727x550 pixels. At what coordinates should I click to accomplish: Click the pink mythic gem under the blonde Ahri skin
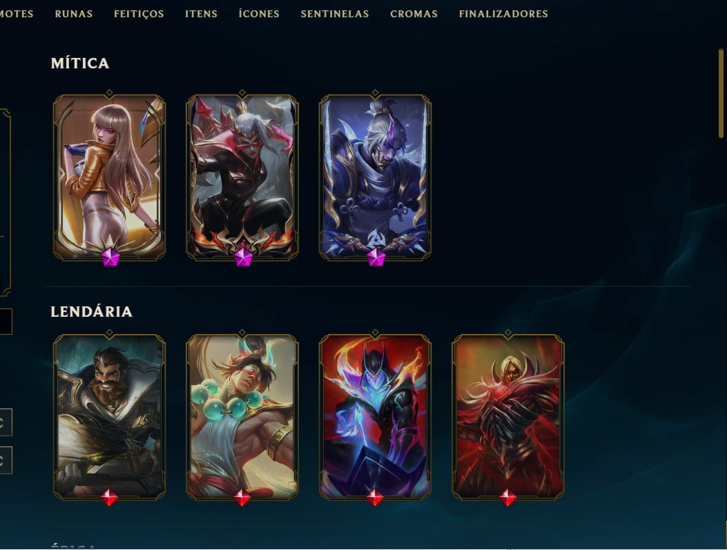tap(110, 257)
